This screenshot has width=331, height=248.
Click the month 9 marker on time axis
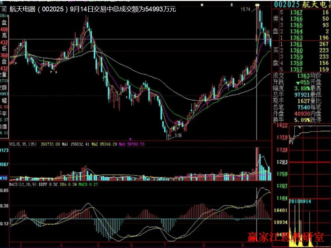[x=243, y=245]
